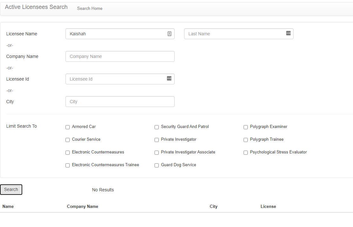Click the autofill icon in Licensee Id field

169,78
